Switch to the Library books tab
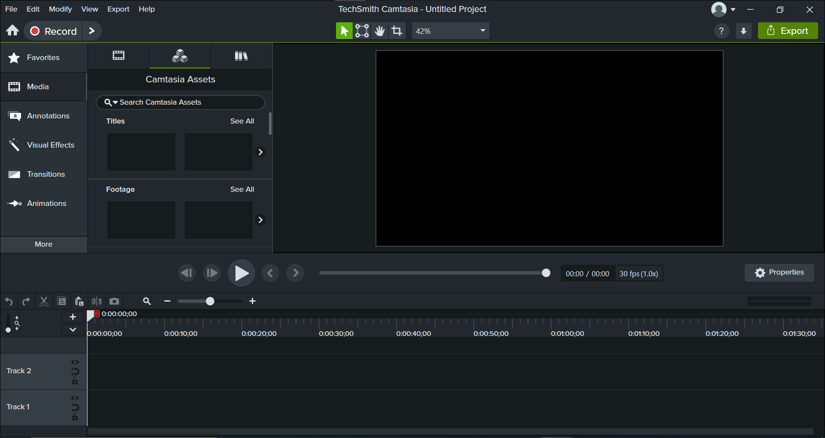The width and height of the screenshot is (825, 438). point(241,56)
